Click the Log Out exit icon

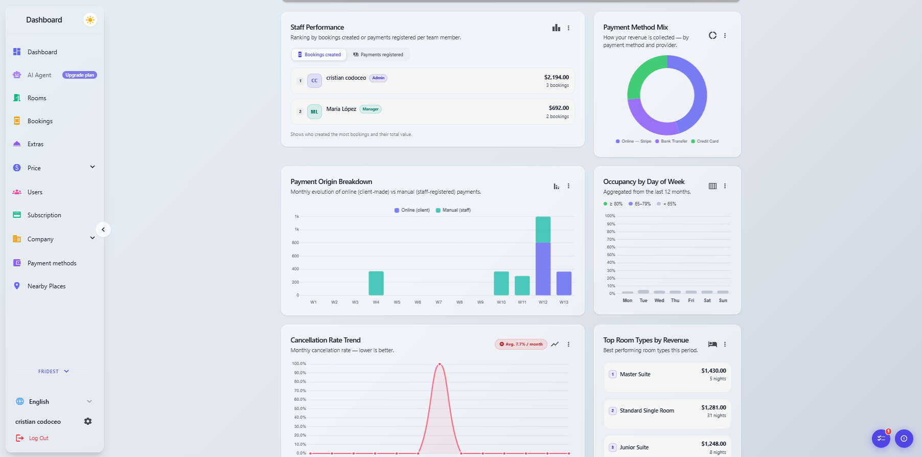coord(20,438)
